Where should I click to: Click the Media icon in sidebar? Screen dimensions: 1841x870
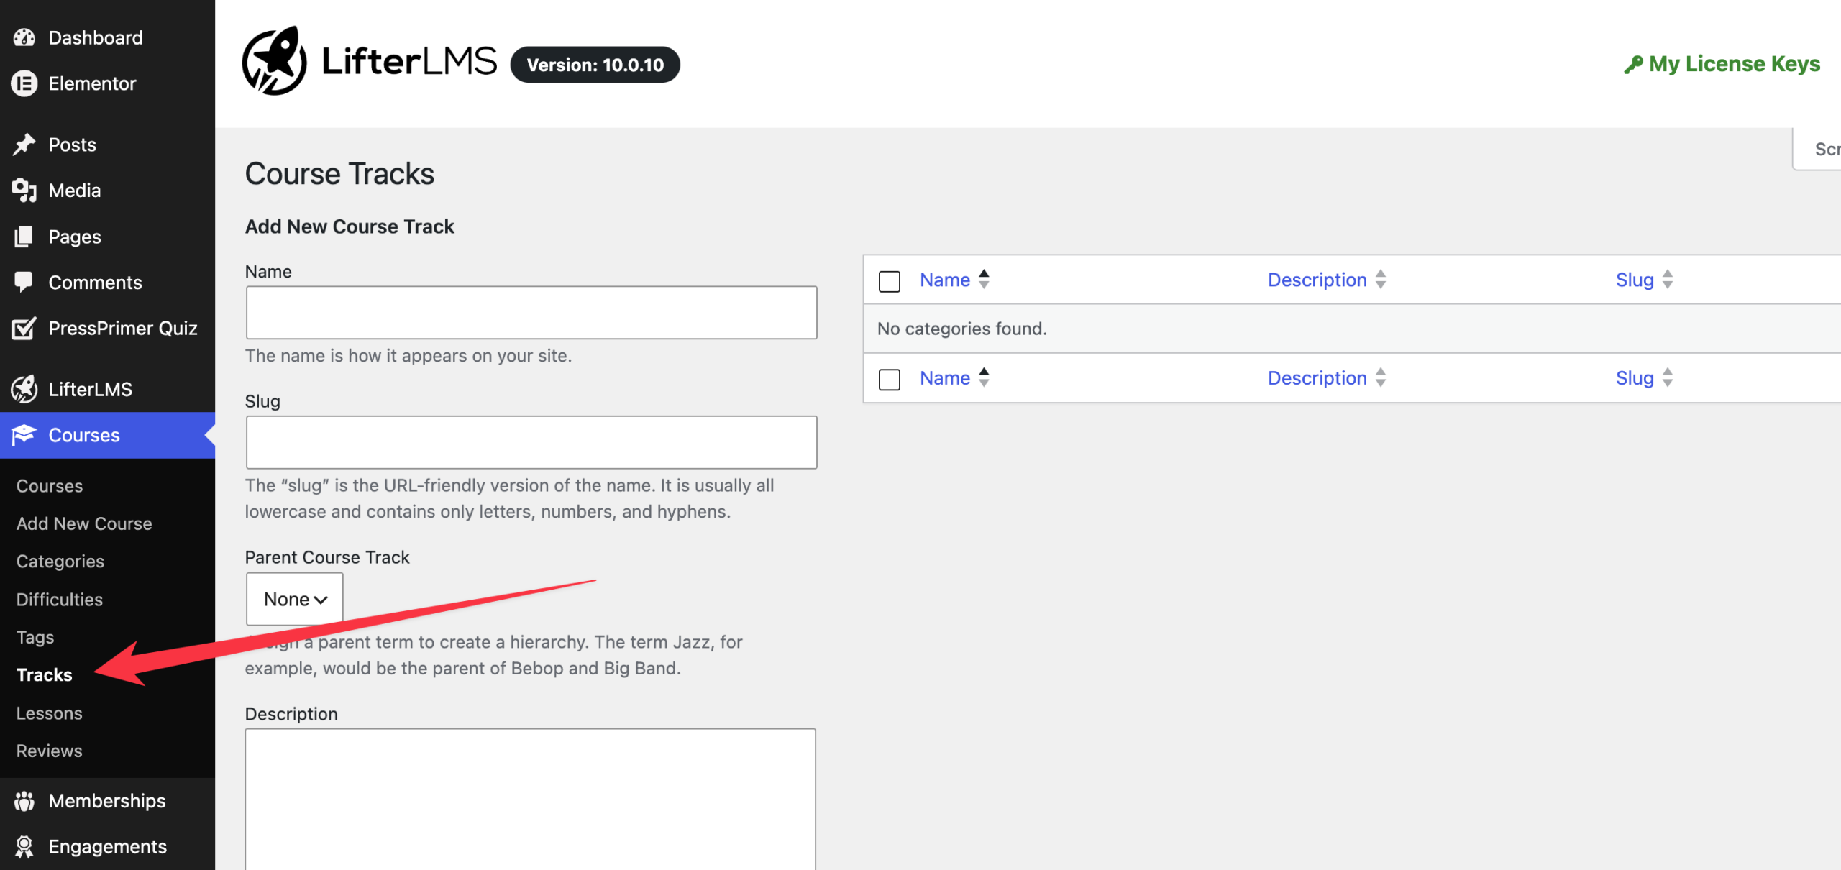(x=24, y=191)
